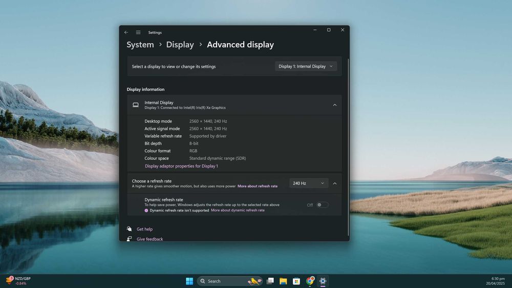Open the hamburger navigation menu
The width and height of the screenshot is (512, 288).
coord(138,32)
